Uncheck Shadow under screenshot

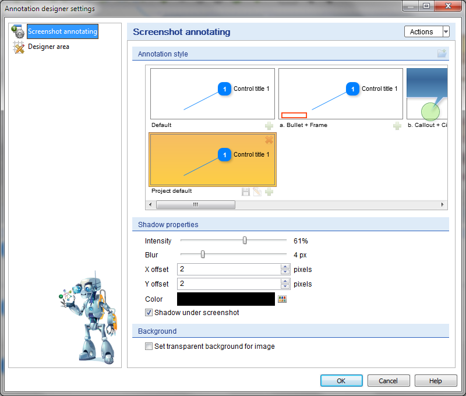click(149, 313)
